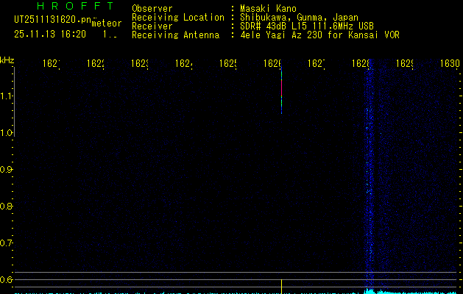463x294 pixels.
Task: Click the 'Receiving Antenna' field label
Action: tap(176, 35)
